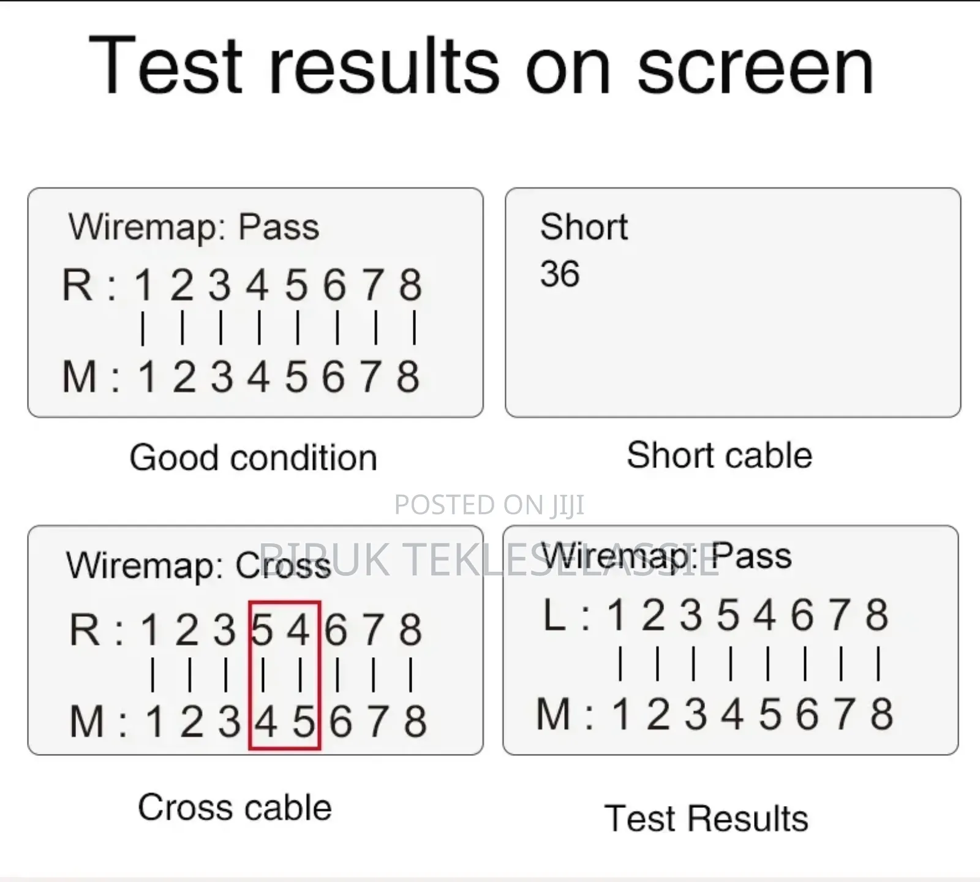The width and height of the screenshot is (980, 882).
Task: Click the "Good condition" caption
Action: tap(253, 458)
